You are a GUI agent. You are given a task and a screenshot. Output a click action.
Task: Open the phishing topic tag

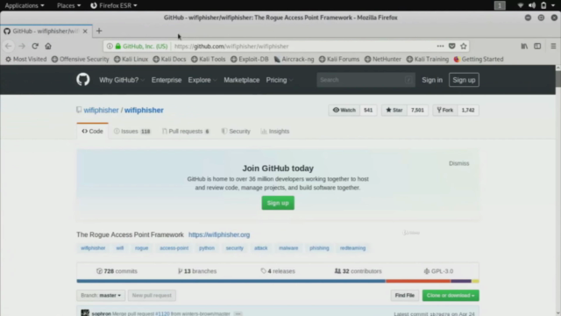(319, 248)
